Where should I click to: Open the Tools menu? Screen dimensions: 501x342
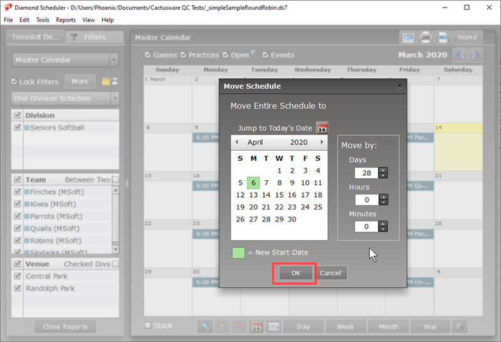coord(43,20)
